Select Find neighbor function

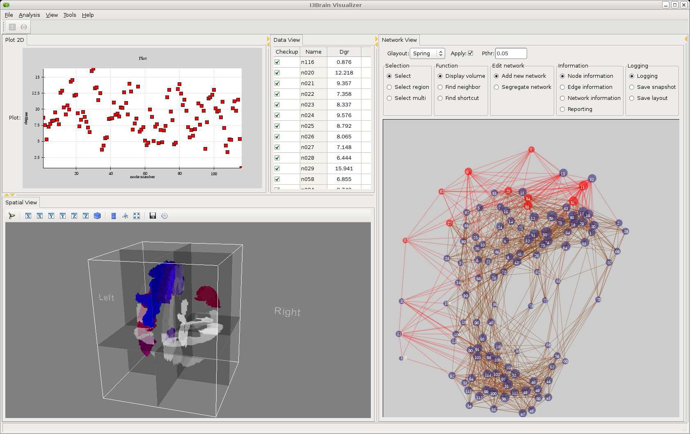(459, 87)
